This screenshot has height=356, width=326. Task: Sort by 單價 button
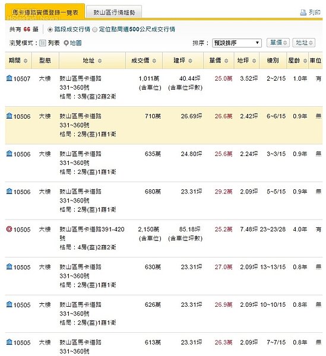click(x=278, y=43)
